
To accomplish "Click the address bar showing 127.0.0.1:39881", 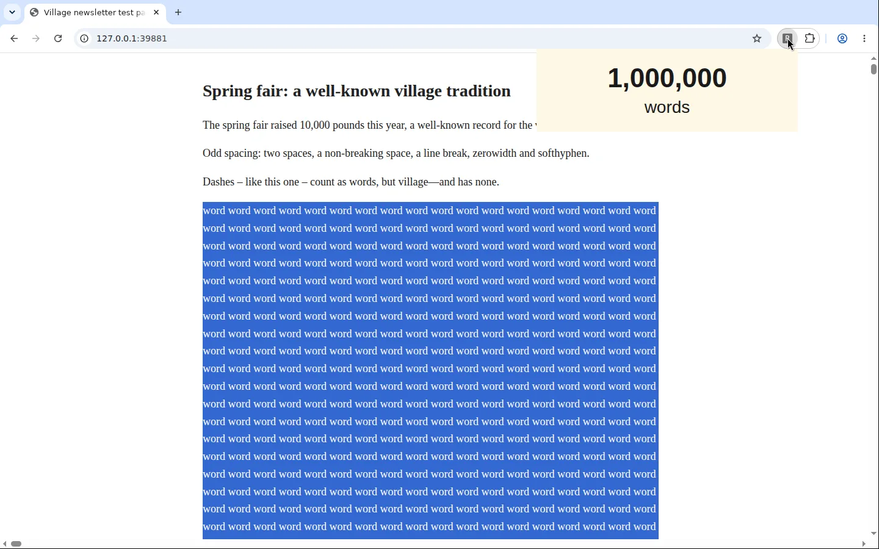I will [x=421, y=38].
